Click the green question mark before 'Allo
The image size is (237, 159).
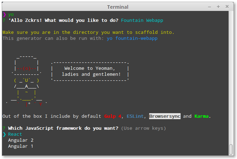pos(4,20)
